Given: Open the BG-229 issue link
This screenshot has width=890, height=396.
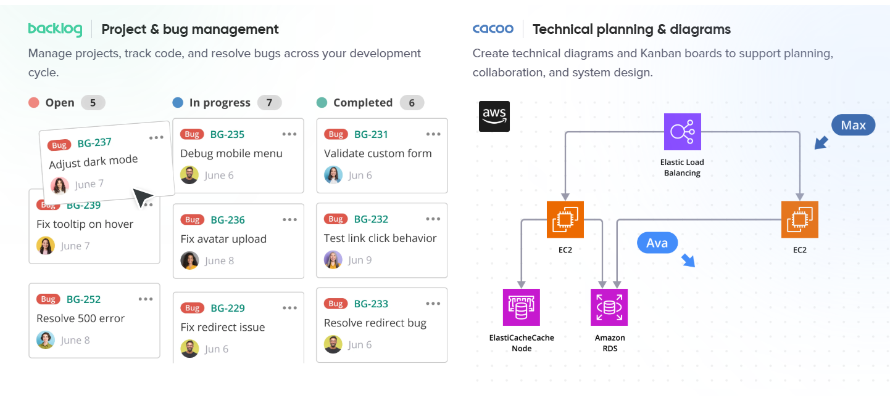Looking at the screenshot, I should pos(228,308).
